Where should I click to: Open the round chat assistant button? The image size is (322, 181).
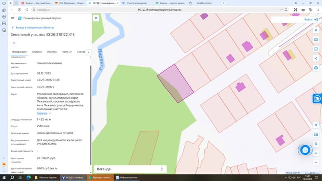pyautogui.click(x=305, y=150)
